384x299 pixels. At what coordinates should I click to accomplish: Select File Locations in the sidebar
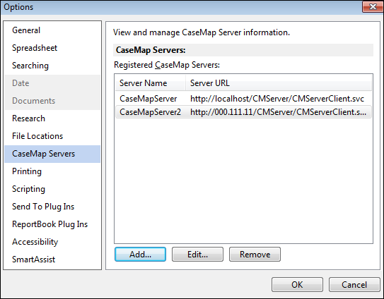pos(37,136)
